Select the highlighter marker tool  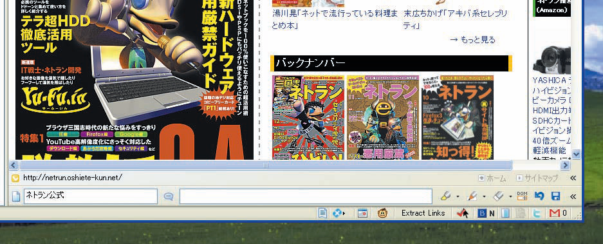pyautogui.click(x=445, y=196)
